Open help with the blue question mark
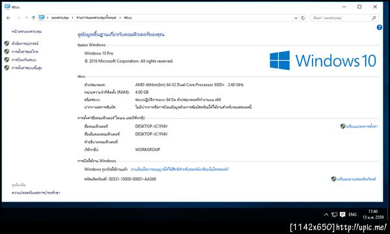 tap(380, 27)
